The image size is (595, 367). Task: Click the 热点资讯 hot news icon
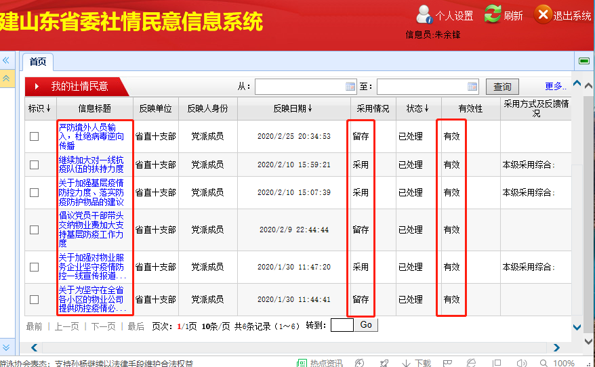[x=302, y=363]
